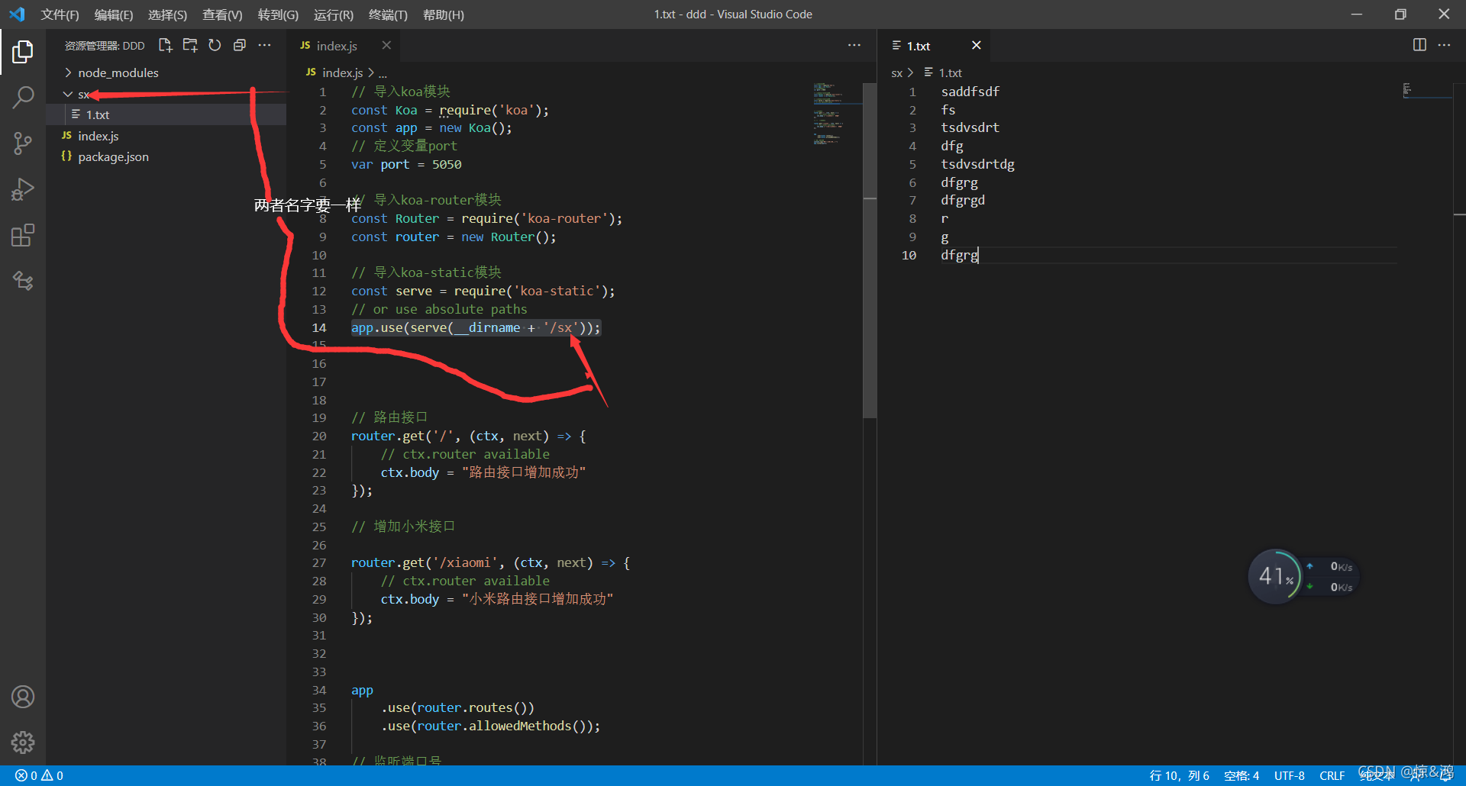Screen dimensions: 1466x786
Task: Click the New File icon in explorer header
Action: pyautogui.click(x=165, y=46)
